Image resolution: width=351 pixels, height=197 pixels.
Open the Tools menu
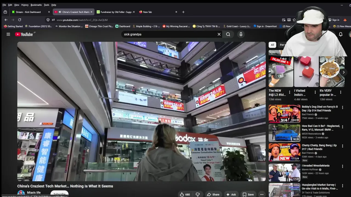[x=47, y=5]
